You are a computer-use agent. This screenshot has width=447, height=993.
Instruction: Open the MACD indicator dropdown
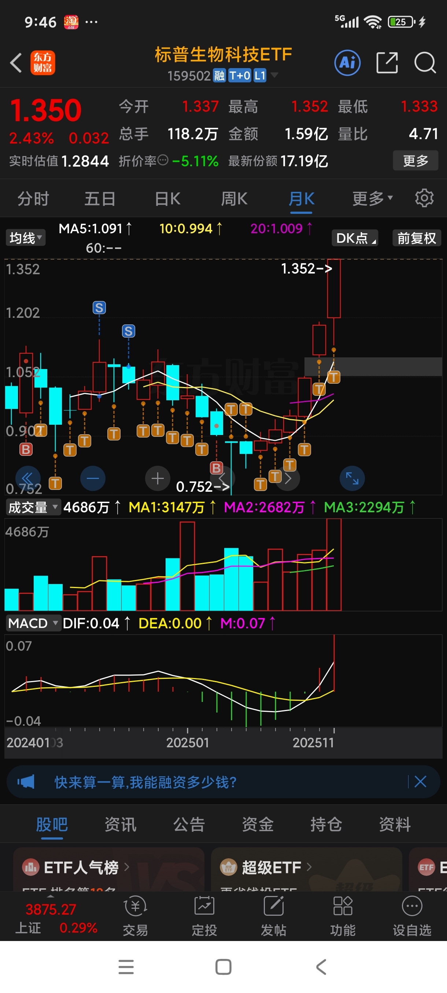(x=33, y=623)
